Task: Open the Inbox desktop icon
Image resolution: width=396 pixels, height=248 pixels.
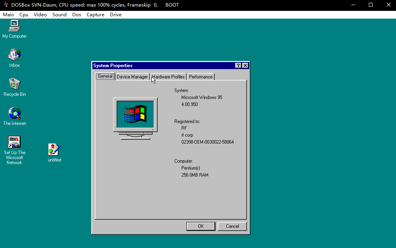Action: pos(14,55)
